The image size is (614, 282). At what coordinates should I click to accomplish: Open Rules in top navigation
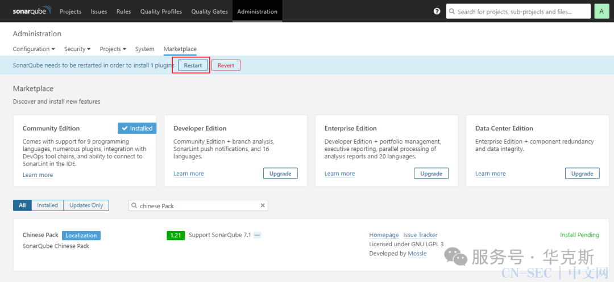click(x=124, y=11)
